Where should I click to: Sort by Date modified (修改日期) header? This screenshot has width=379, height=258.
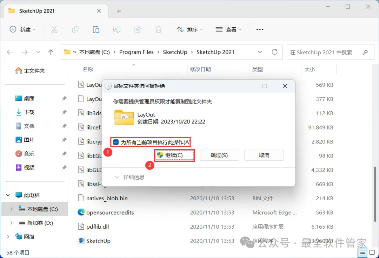[200, 69]
